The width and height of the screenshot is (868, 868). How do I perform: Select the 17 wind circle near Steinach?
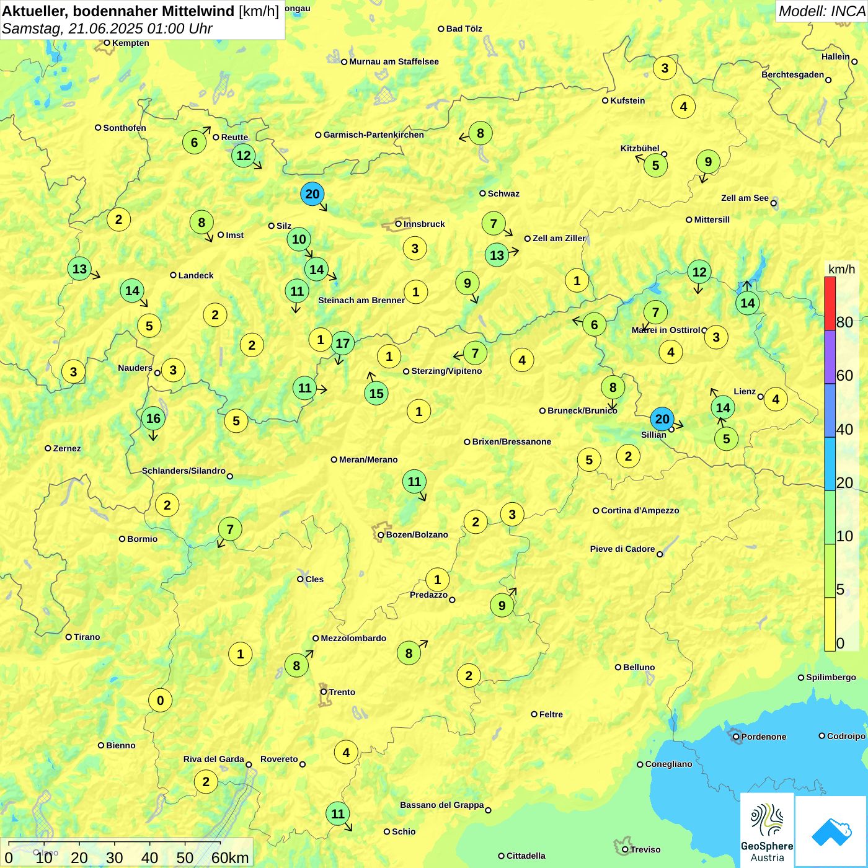pyautogui.click(x=342, y=343)
